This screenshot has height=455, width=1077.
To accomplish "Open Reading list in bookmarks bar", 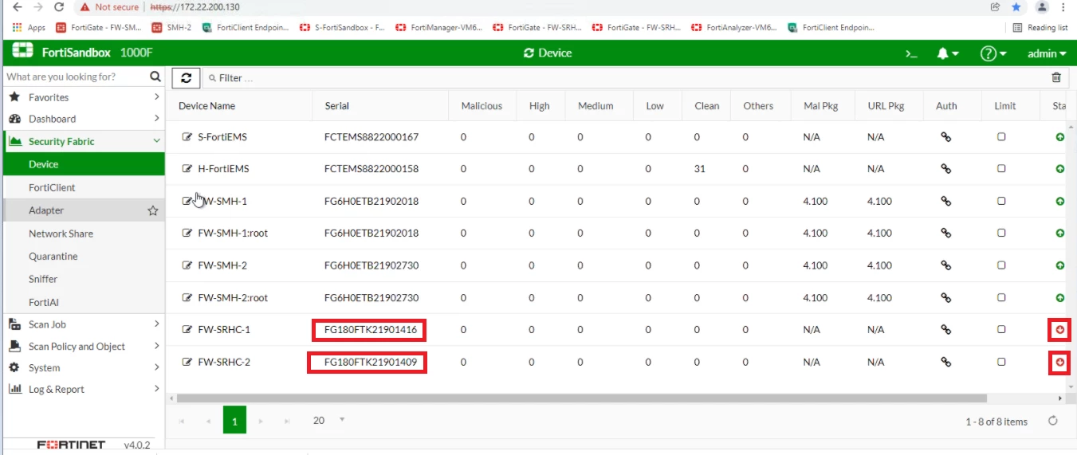I will point(1040,27).
